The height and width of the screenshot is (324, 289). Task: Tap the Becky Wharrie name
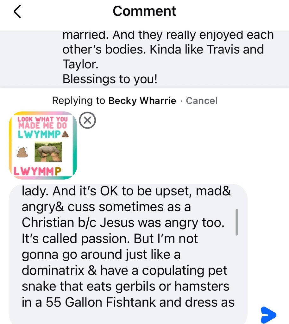click(x=142, y=101)
